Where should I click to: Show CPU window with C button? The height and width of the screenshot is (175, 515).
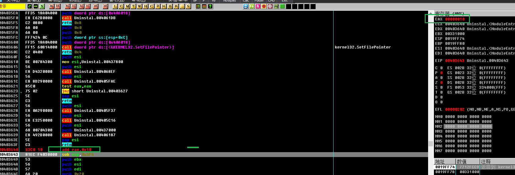(152, 6)
